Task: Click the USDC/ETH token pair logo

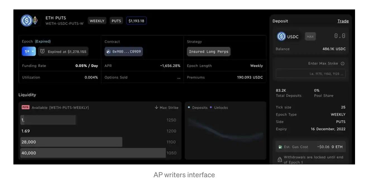Action: (29, 21)
